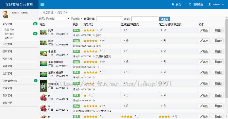Edit review for order 1000018552
The image size is (228, 119).
(x=204, y=106)
